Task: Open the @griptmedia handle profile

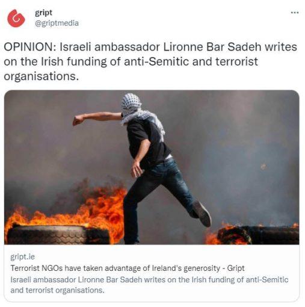Action: coord(57,23)
